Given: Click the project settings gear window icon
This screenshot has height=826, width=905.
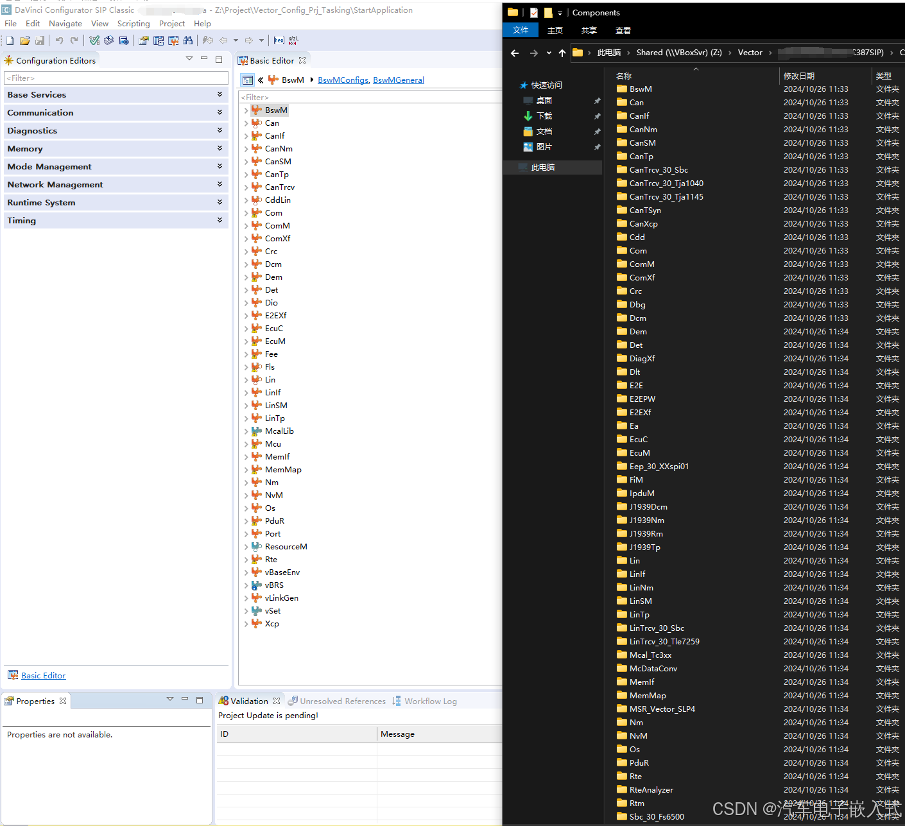Looking at the screenshot, I should click(124, 40).
